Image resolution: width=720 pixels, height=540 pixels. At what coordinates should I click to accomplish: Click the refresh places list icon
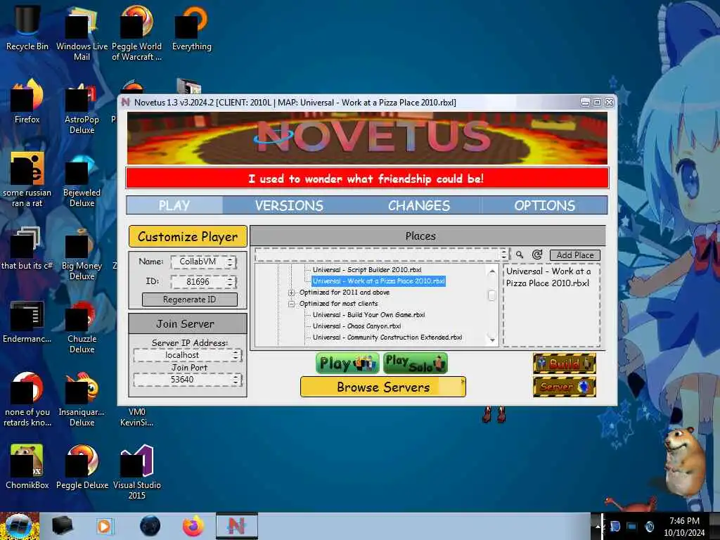tap(536, 255)
